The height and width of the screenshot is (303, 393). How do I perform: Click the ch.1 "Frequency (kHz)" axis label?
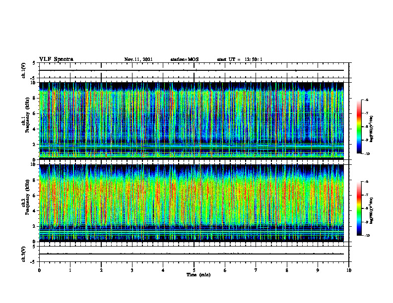[x=29, y=115]
